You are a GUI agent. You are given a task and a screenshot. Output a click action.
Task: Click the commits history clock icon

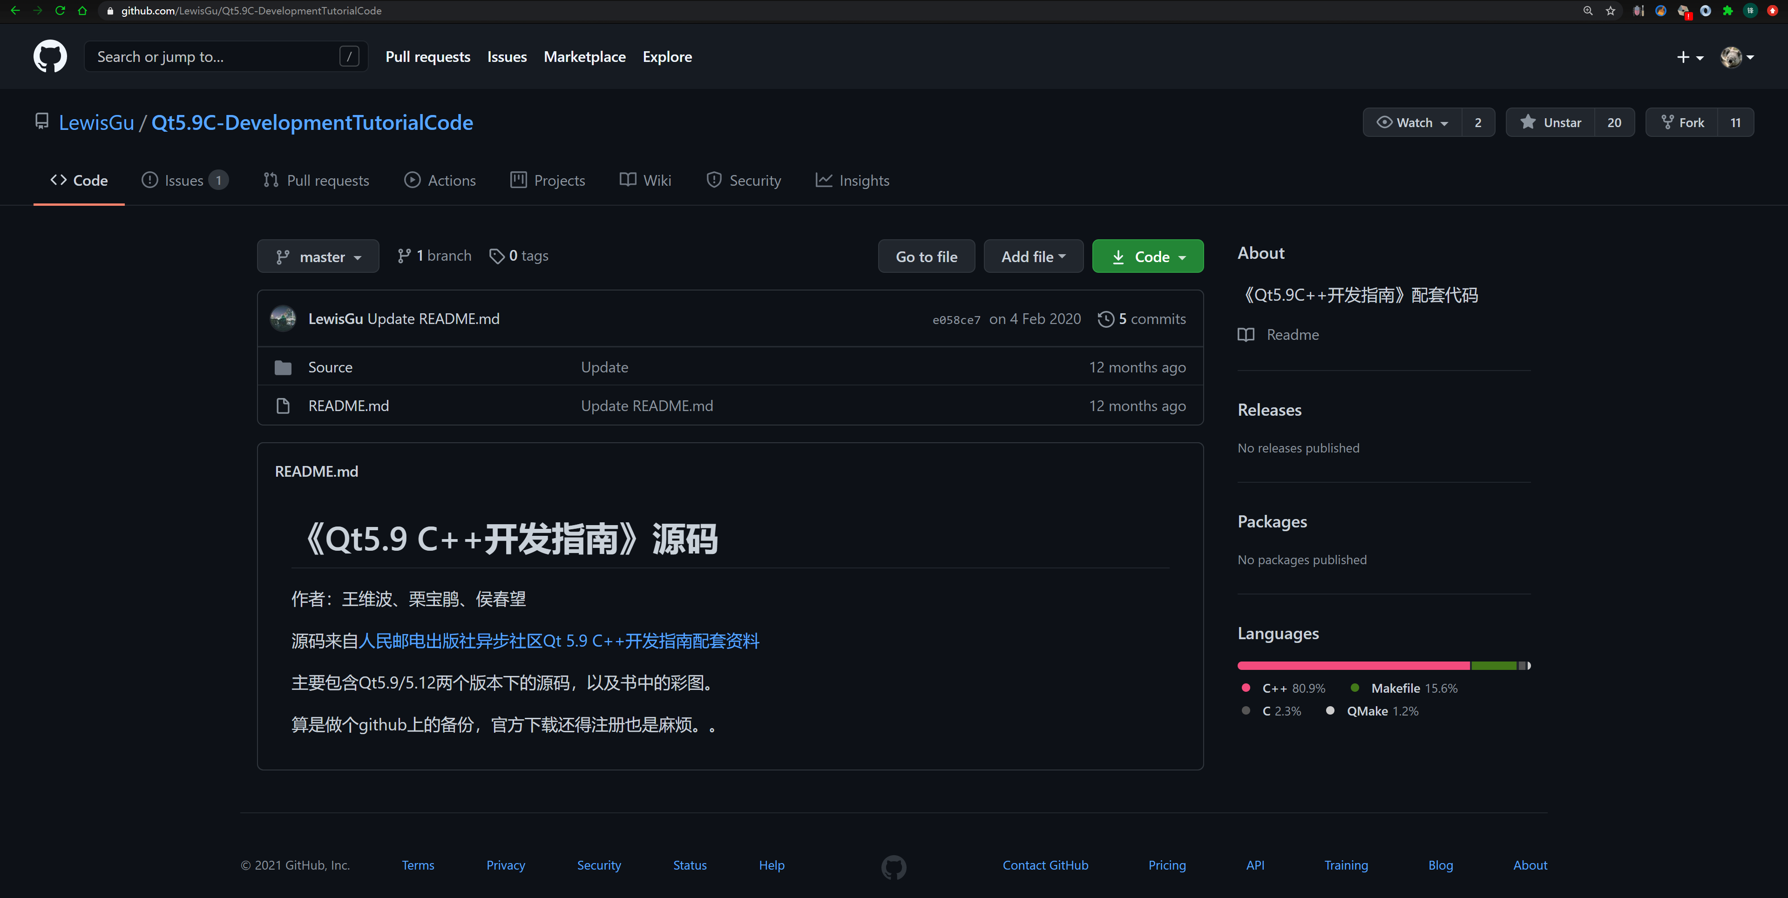point(1106,318)
